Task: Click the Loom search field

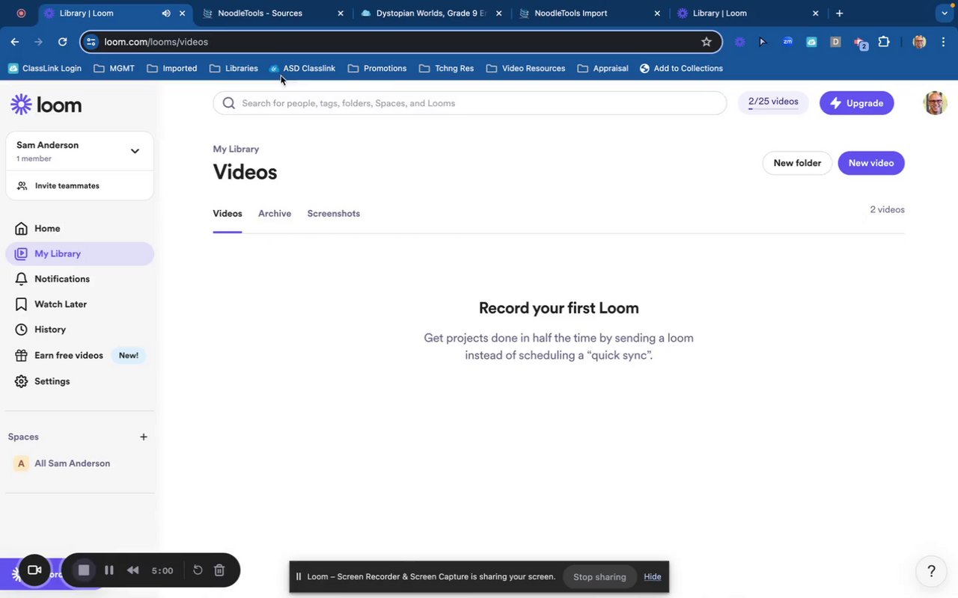Action: (470, 103)
